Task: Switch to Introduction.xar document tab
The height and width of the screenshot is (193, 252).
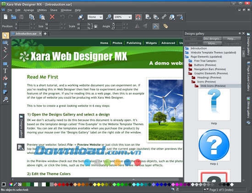Action: 26,33
